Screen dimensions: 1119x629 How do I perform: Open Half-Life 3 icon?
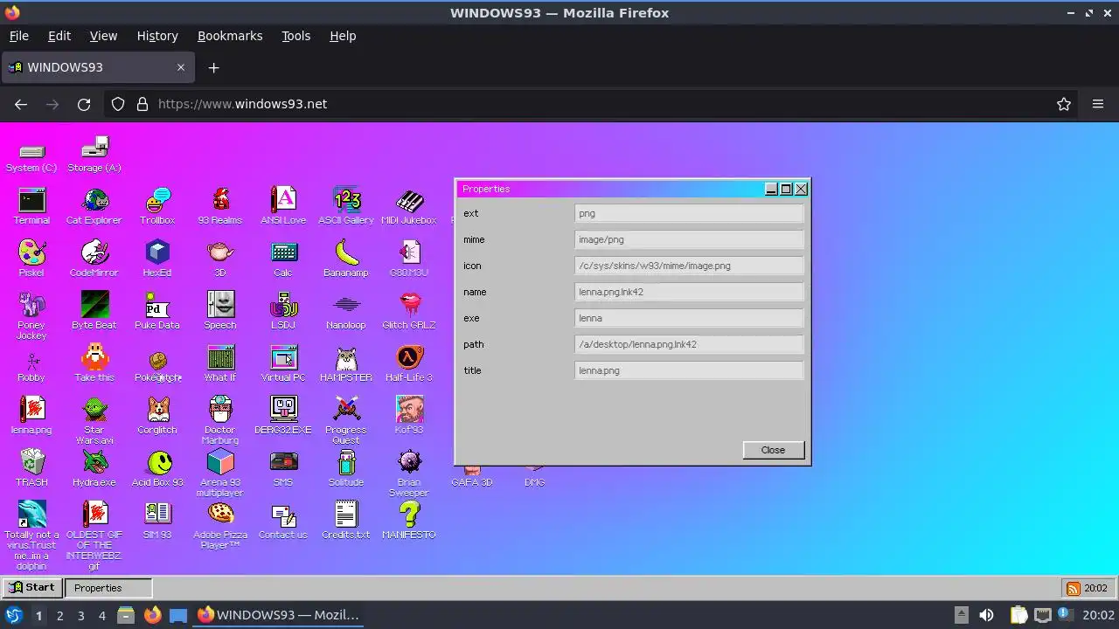coord(409,364)
